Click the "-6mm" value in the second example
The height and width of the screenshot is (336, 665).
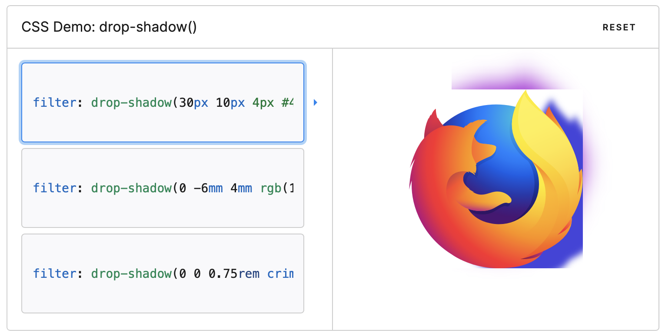click(209, 188)
